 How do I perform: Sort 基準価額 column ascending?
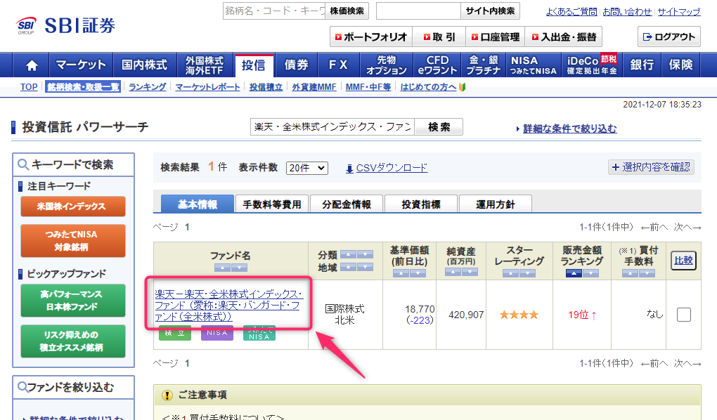coord(401,273)
